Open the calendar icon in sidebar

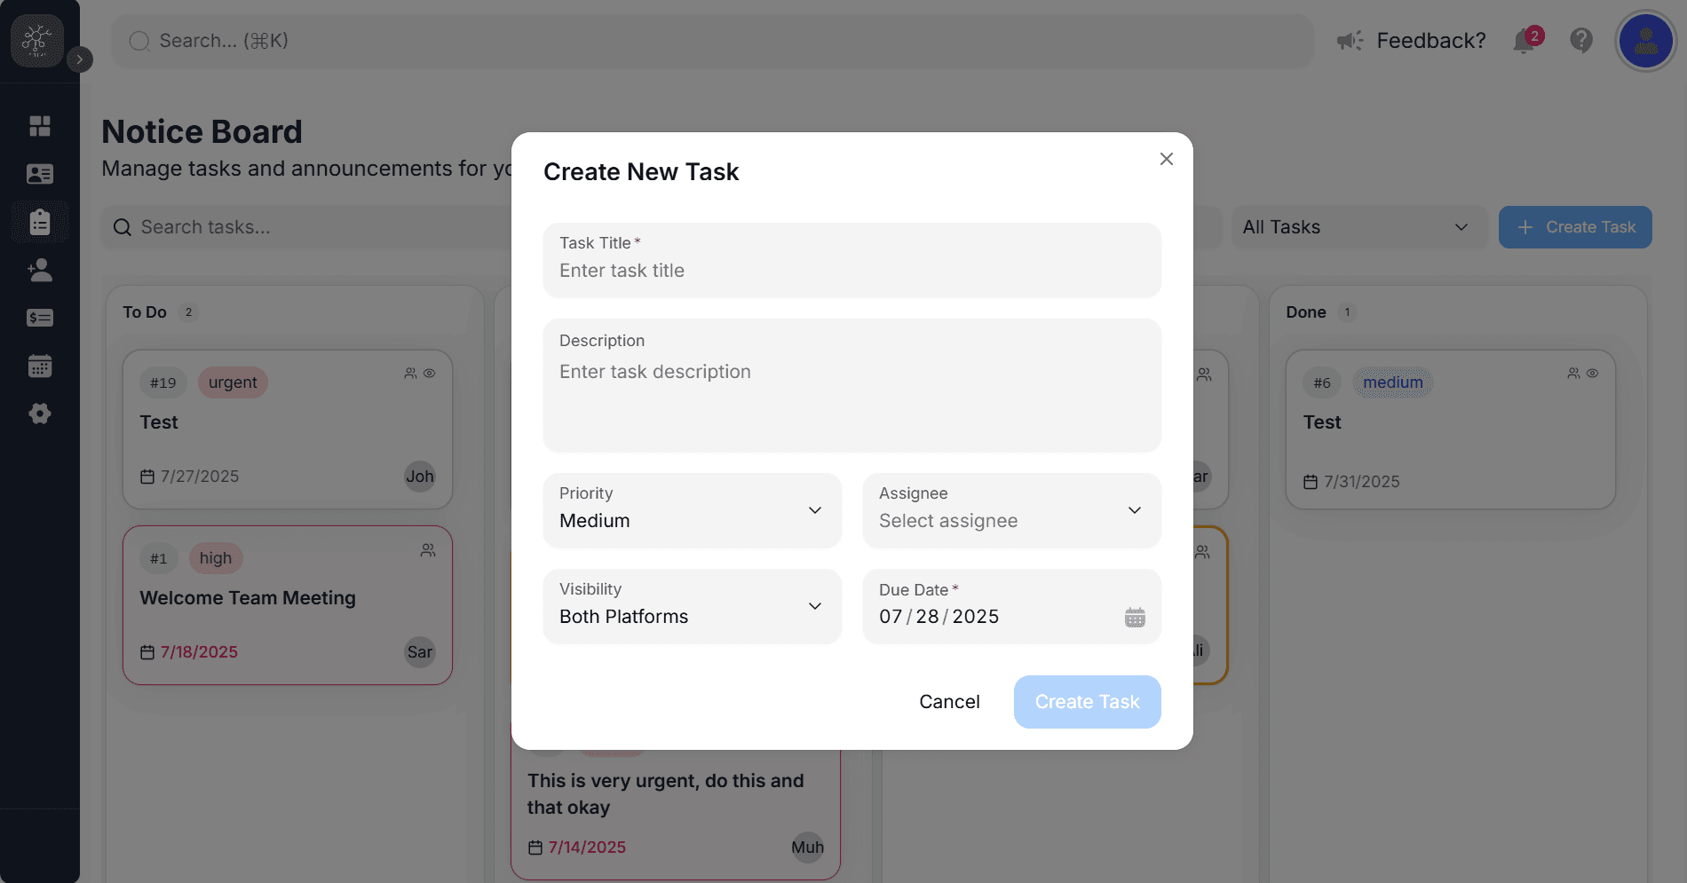pos(40,366)
